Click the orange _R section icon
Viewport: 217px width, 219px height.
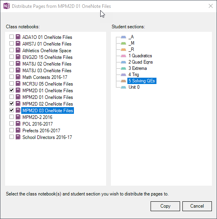point(123,49)
